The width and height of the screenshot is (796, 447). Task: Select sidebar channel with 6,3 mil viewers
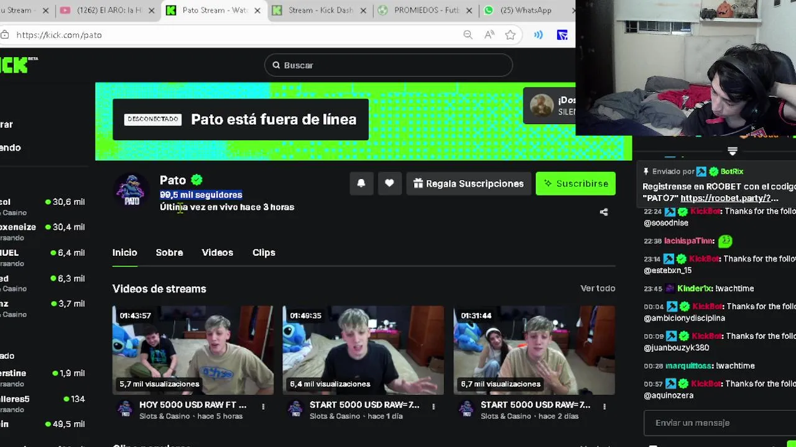pyautogui.click(x=42, y=283)
